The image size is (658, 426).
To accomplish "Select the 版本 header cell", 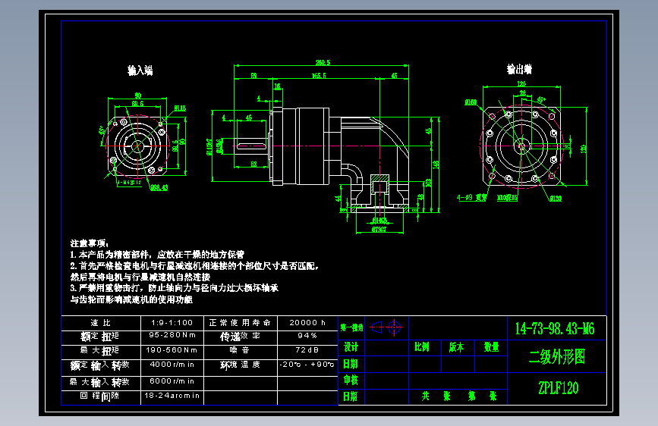I will (457, 347).
